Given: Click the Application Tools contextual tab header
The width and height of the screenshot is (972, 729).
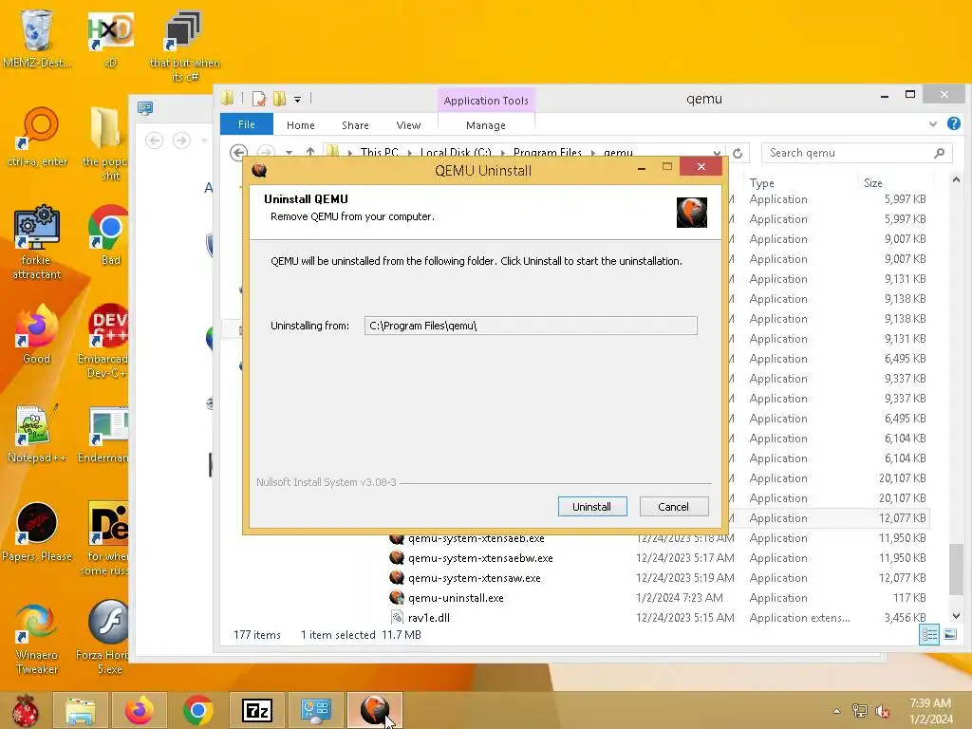Looking at the screenshot, I should click(486, 101).
